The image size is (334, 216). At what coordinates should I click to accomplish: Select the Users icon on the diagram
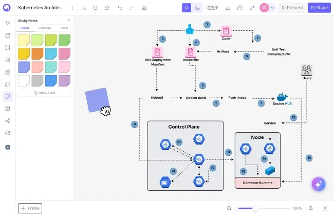pyautogui.click(x=307, y=70)
